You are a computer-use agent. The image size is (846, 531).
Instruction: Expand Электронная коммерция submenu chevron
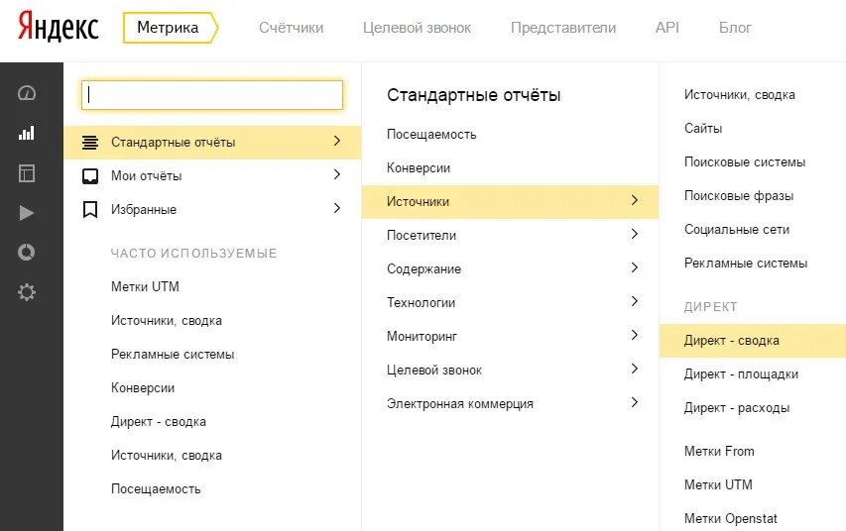[635, 403]
